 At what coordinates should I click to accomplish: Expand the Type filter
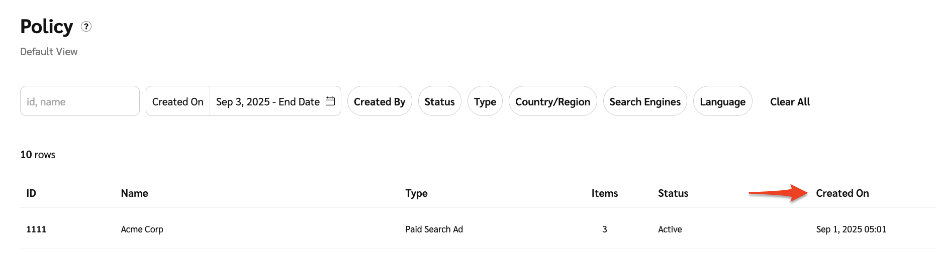click(x=485, y=101)
